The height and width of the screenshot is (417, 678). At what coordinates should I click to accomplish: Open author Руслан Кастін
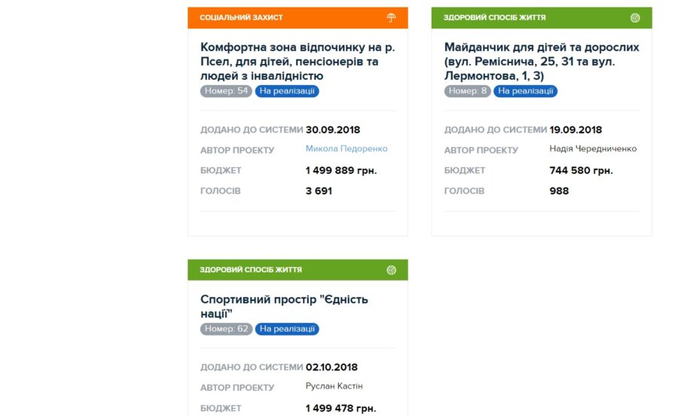click(x=334, y=387)
